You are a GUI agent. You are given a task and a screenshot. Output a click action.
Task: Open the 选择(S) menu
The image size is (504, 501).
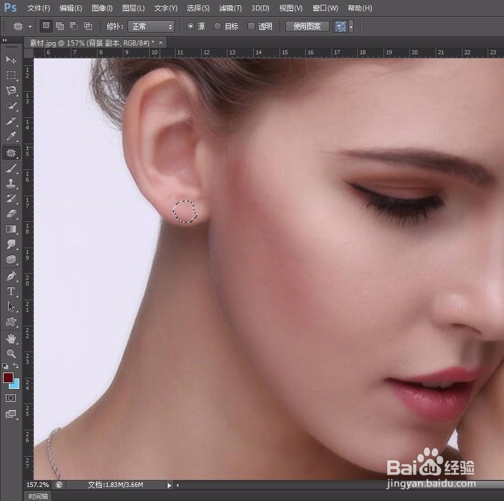coord(198,8)
